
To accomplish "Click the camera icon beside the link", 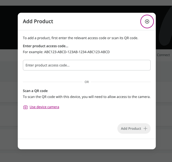I will tap(25, 107).
